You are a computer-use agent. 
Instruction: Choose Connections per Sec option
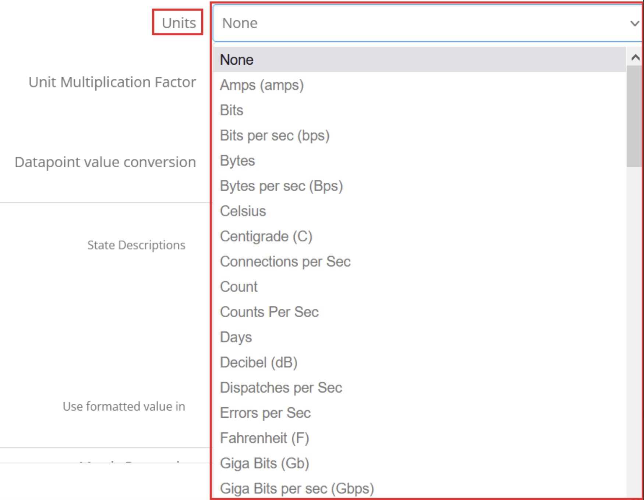(x=285, y=261)
